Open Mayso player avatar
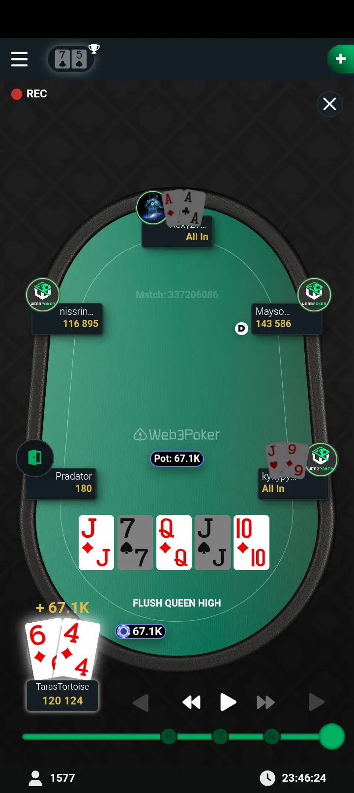The width and height of the screenshot is (354, 793). [x=314, y=295]
